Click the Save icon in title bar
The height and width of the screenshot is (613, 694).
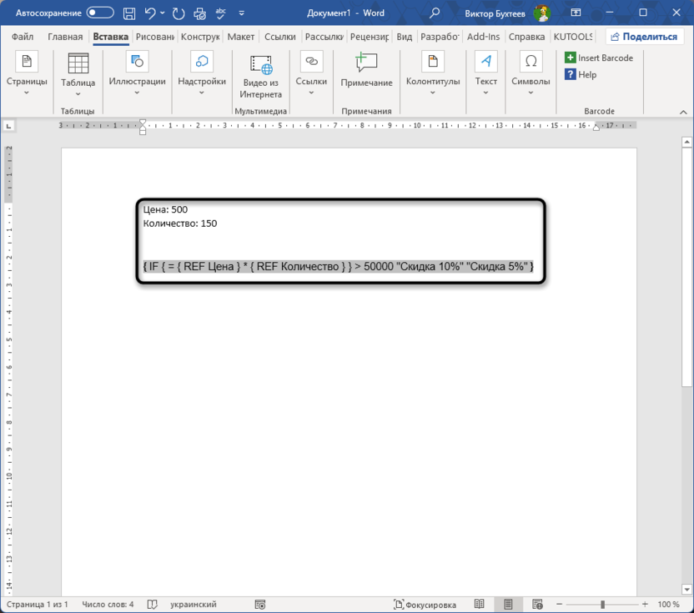(x=129, y=13)
